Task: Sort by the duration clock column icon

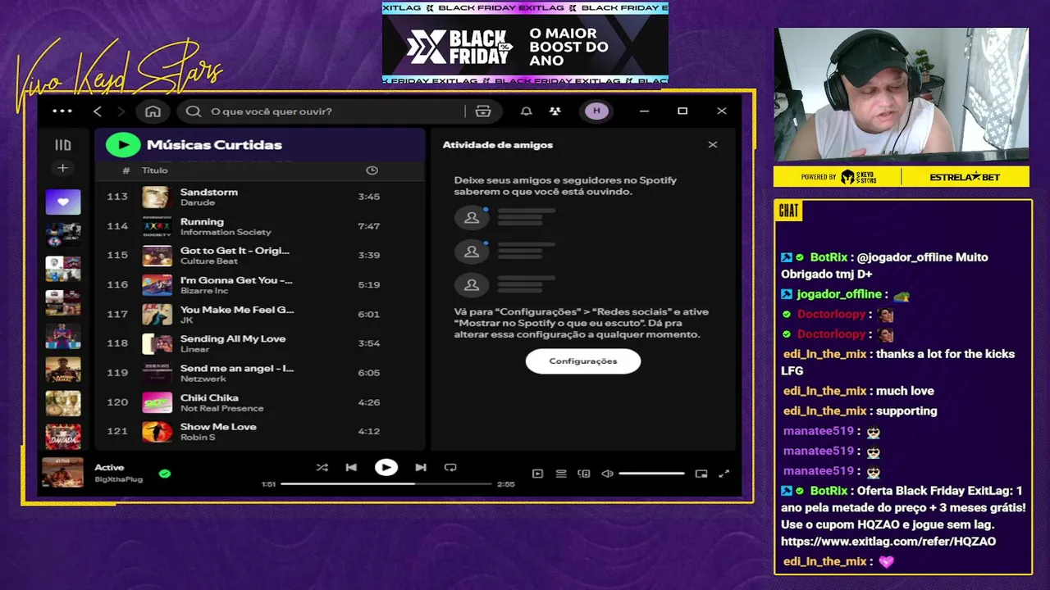Action: 372,170
